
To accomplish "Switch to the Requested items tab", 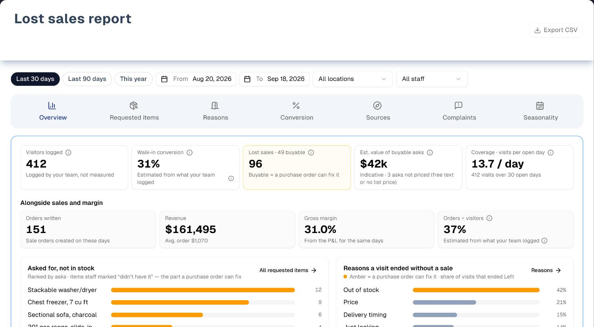I will tap(134, 111).
